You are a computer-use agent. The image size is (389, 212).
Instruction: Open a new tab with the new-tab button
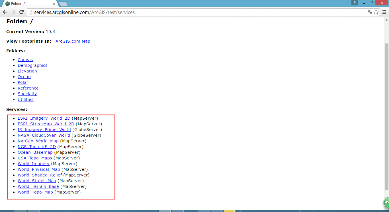click(x=63, y=4)
